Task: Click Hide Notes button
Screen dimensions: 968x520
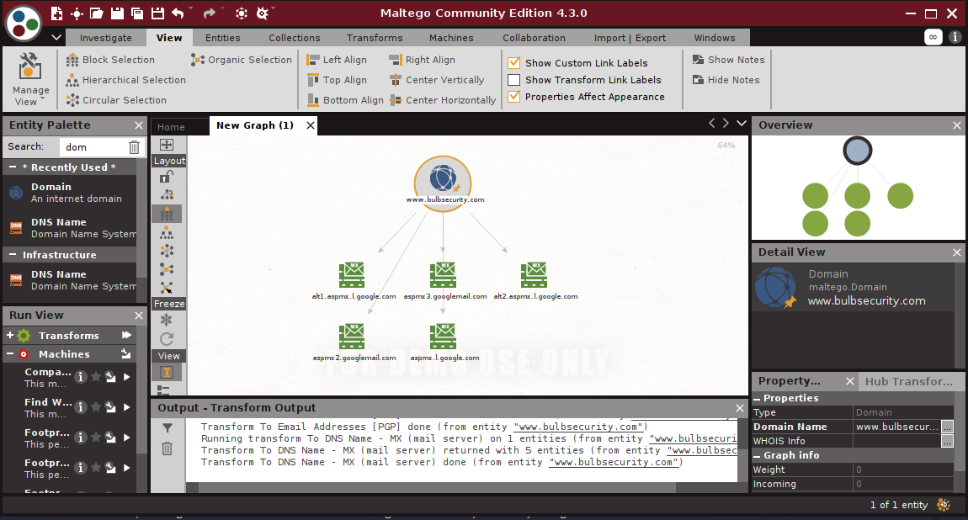Action: (726, 80)
